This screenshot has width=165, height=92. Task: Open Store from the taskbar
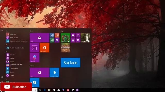point(54,90)
